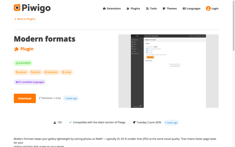The height and width of the screenshot is (147, 235).
Task: Click the rocket icon beside the release date
Action: click(134, 122)
